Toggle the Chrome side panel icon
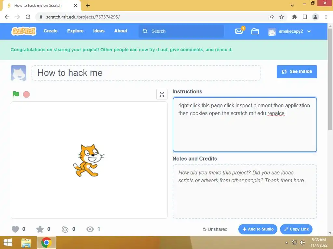The width and height of the screenshot is (333, 249). [305, 17]
